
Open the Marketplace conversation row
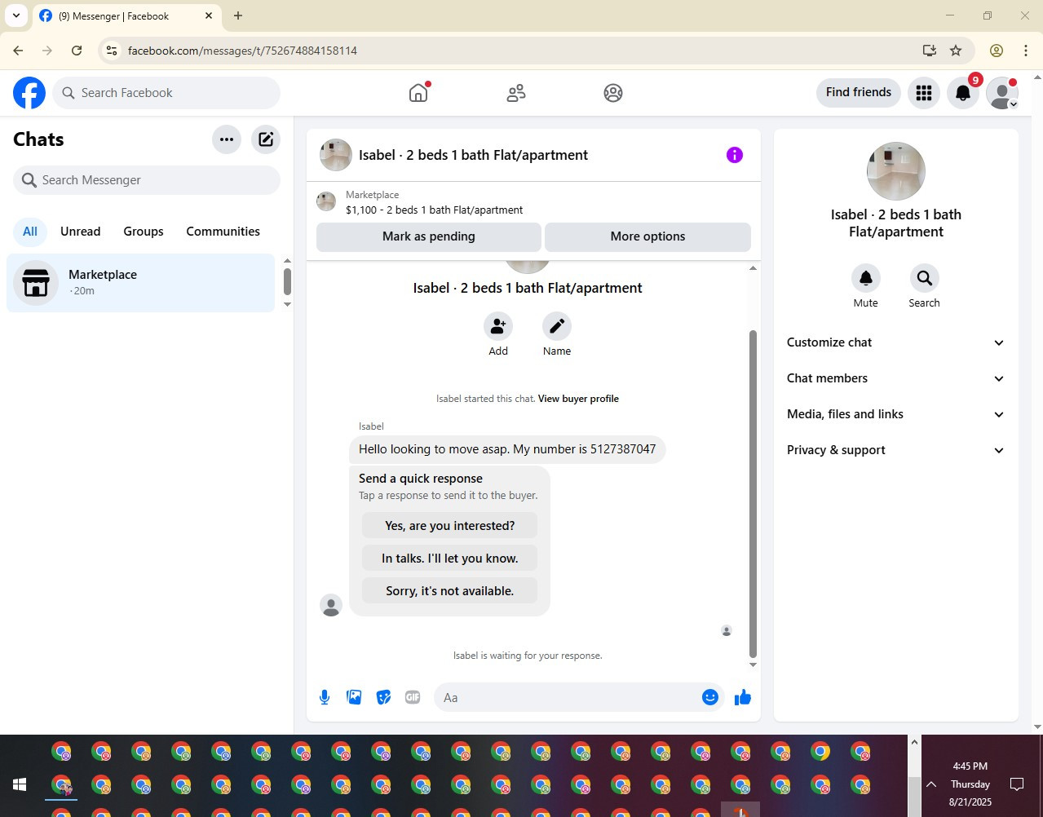point(141,283)
